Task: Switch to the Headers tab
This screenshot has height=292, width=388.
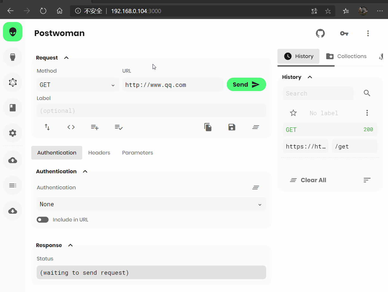Action: tap(99, 153)
